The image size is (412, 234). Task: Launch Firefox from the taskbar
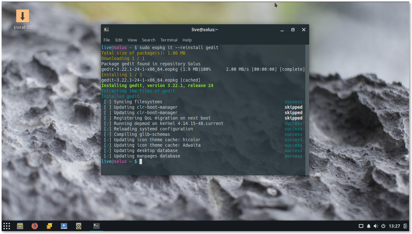pyautogui.click(x=35, y=226)
